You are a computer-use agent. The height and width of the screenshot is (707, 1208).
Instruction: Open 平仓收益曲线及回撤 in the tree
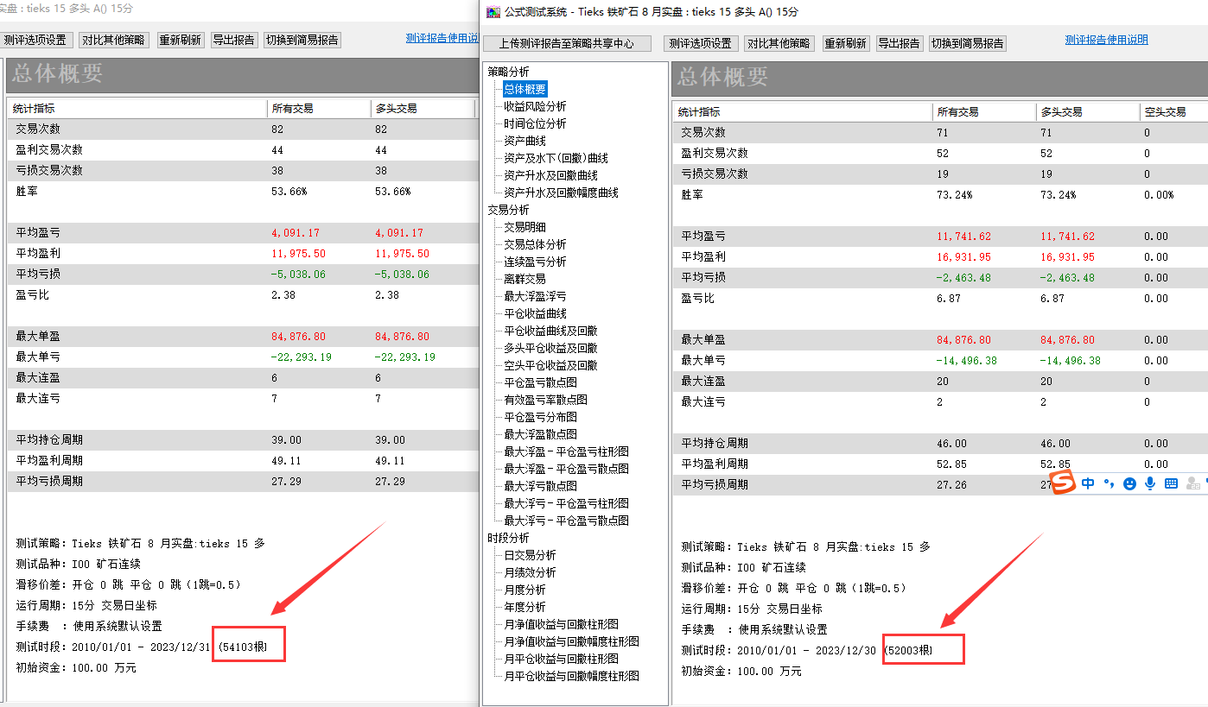coord(551,331)
